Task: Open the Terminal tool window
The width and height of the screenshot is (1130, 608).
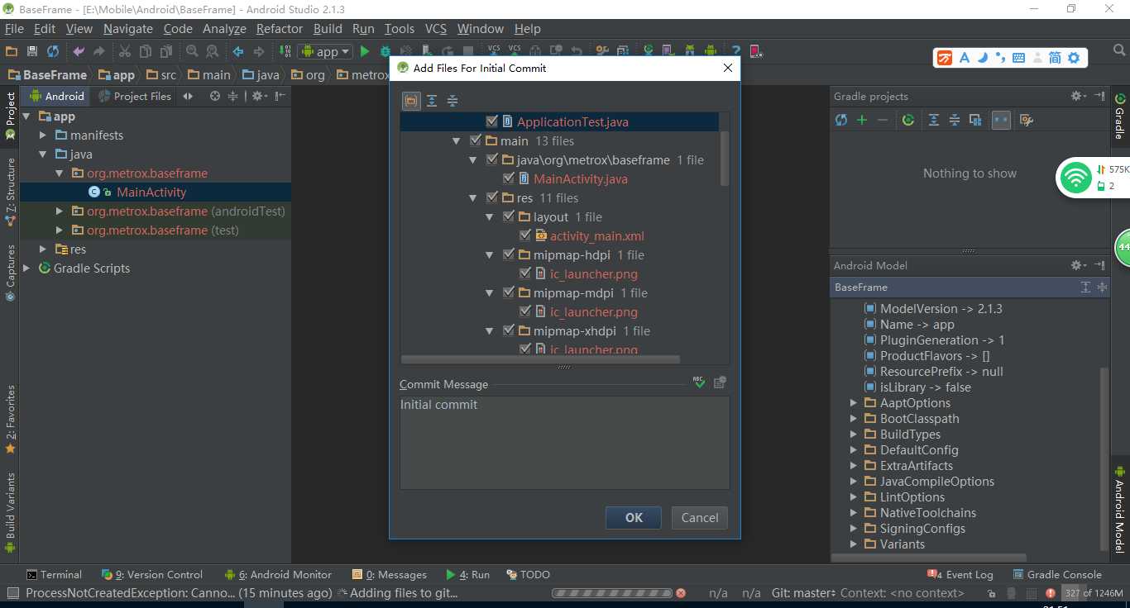Action: tap(54, 574)
